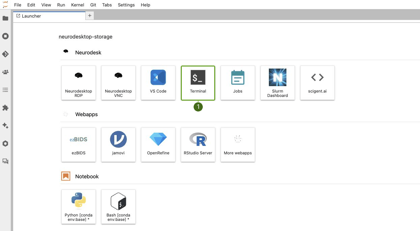Launch VS Code
420x231 pixels.
[x=158, y=83]
